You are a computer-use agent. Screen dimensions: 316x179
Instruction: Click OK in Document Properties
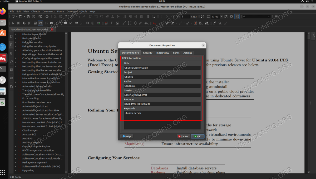point(197,136)
